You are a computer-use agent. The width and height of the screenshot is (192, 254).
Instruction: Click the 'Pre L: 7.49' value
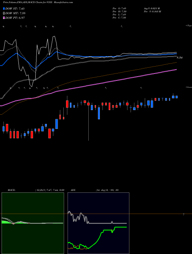coord(119,15)
